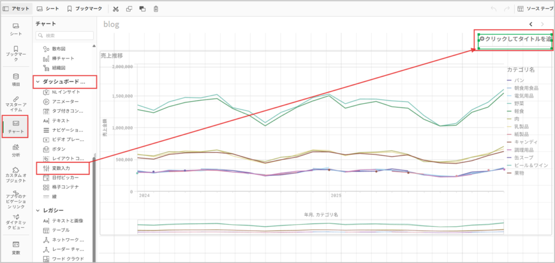This screenshot has width=555, height=263.
Task: Click the delete trash icon in toolbar
Action: click(x=156, y=9)
